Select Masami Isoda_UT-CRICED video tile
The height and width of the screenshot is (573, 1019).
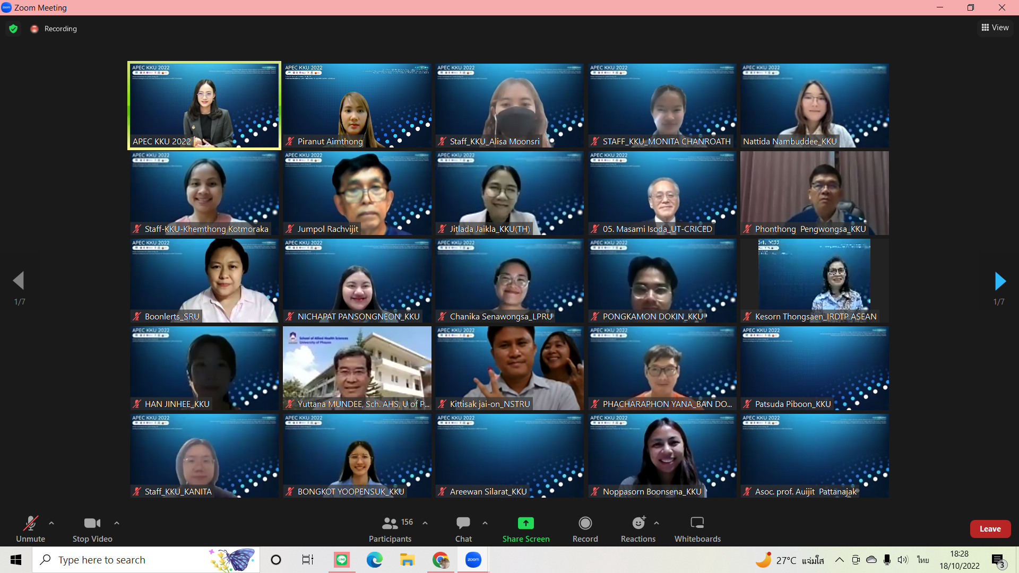point(662,193)
